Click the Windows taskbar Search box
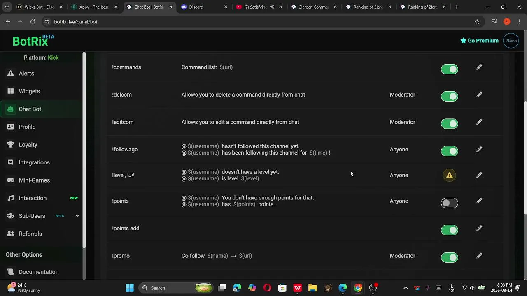 pos(176,288)
